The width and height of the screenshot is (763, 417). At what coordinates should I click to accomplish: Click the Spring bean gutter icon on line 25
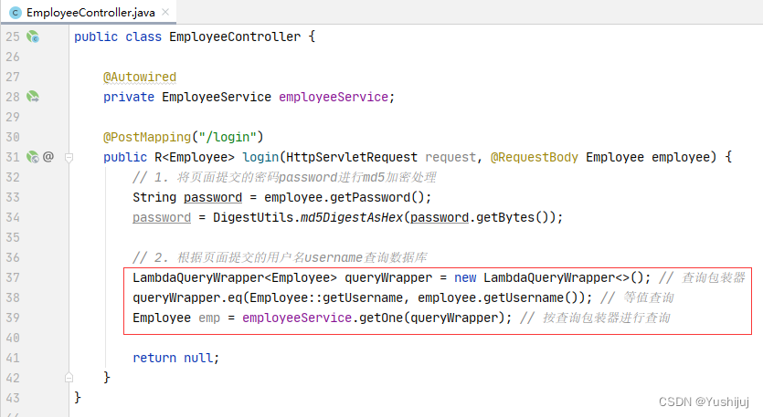[x=33, y=36]
